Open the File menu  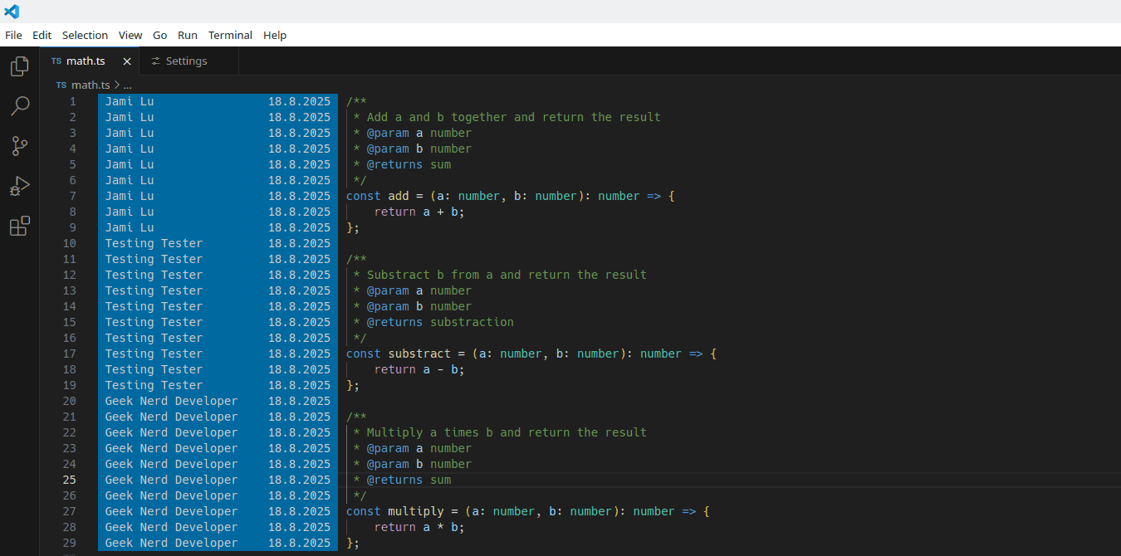pyautogui.click(x=13, y=35)
